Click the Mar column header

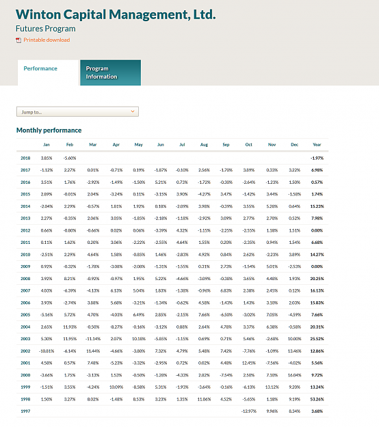click(93, 145)
